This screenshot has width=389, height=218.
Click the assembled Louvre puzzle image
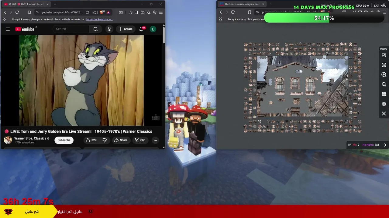(303, 86)
